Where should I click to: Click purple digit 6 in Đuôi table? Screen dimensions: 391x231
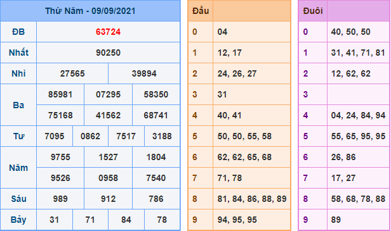305,157
